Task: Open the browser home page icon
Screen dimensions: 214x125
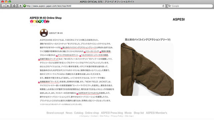Action: [x=14, y=6]
